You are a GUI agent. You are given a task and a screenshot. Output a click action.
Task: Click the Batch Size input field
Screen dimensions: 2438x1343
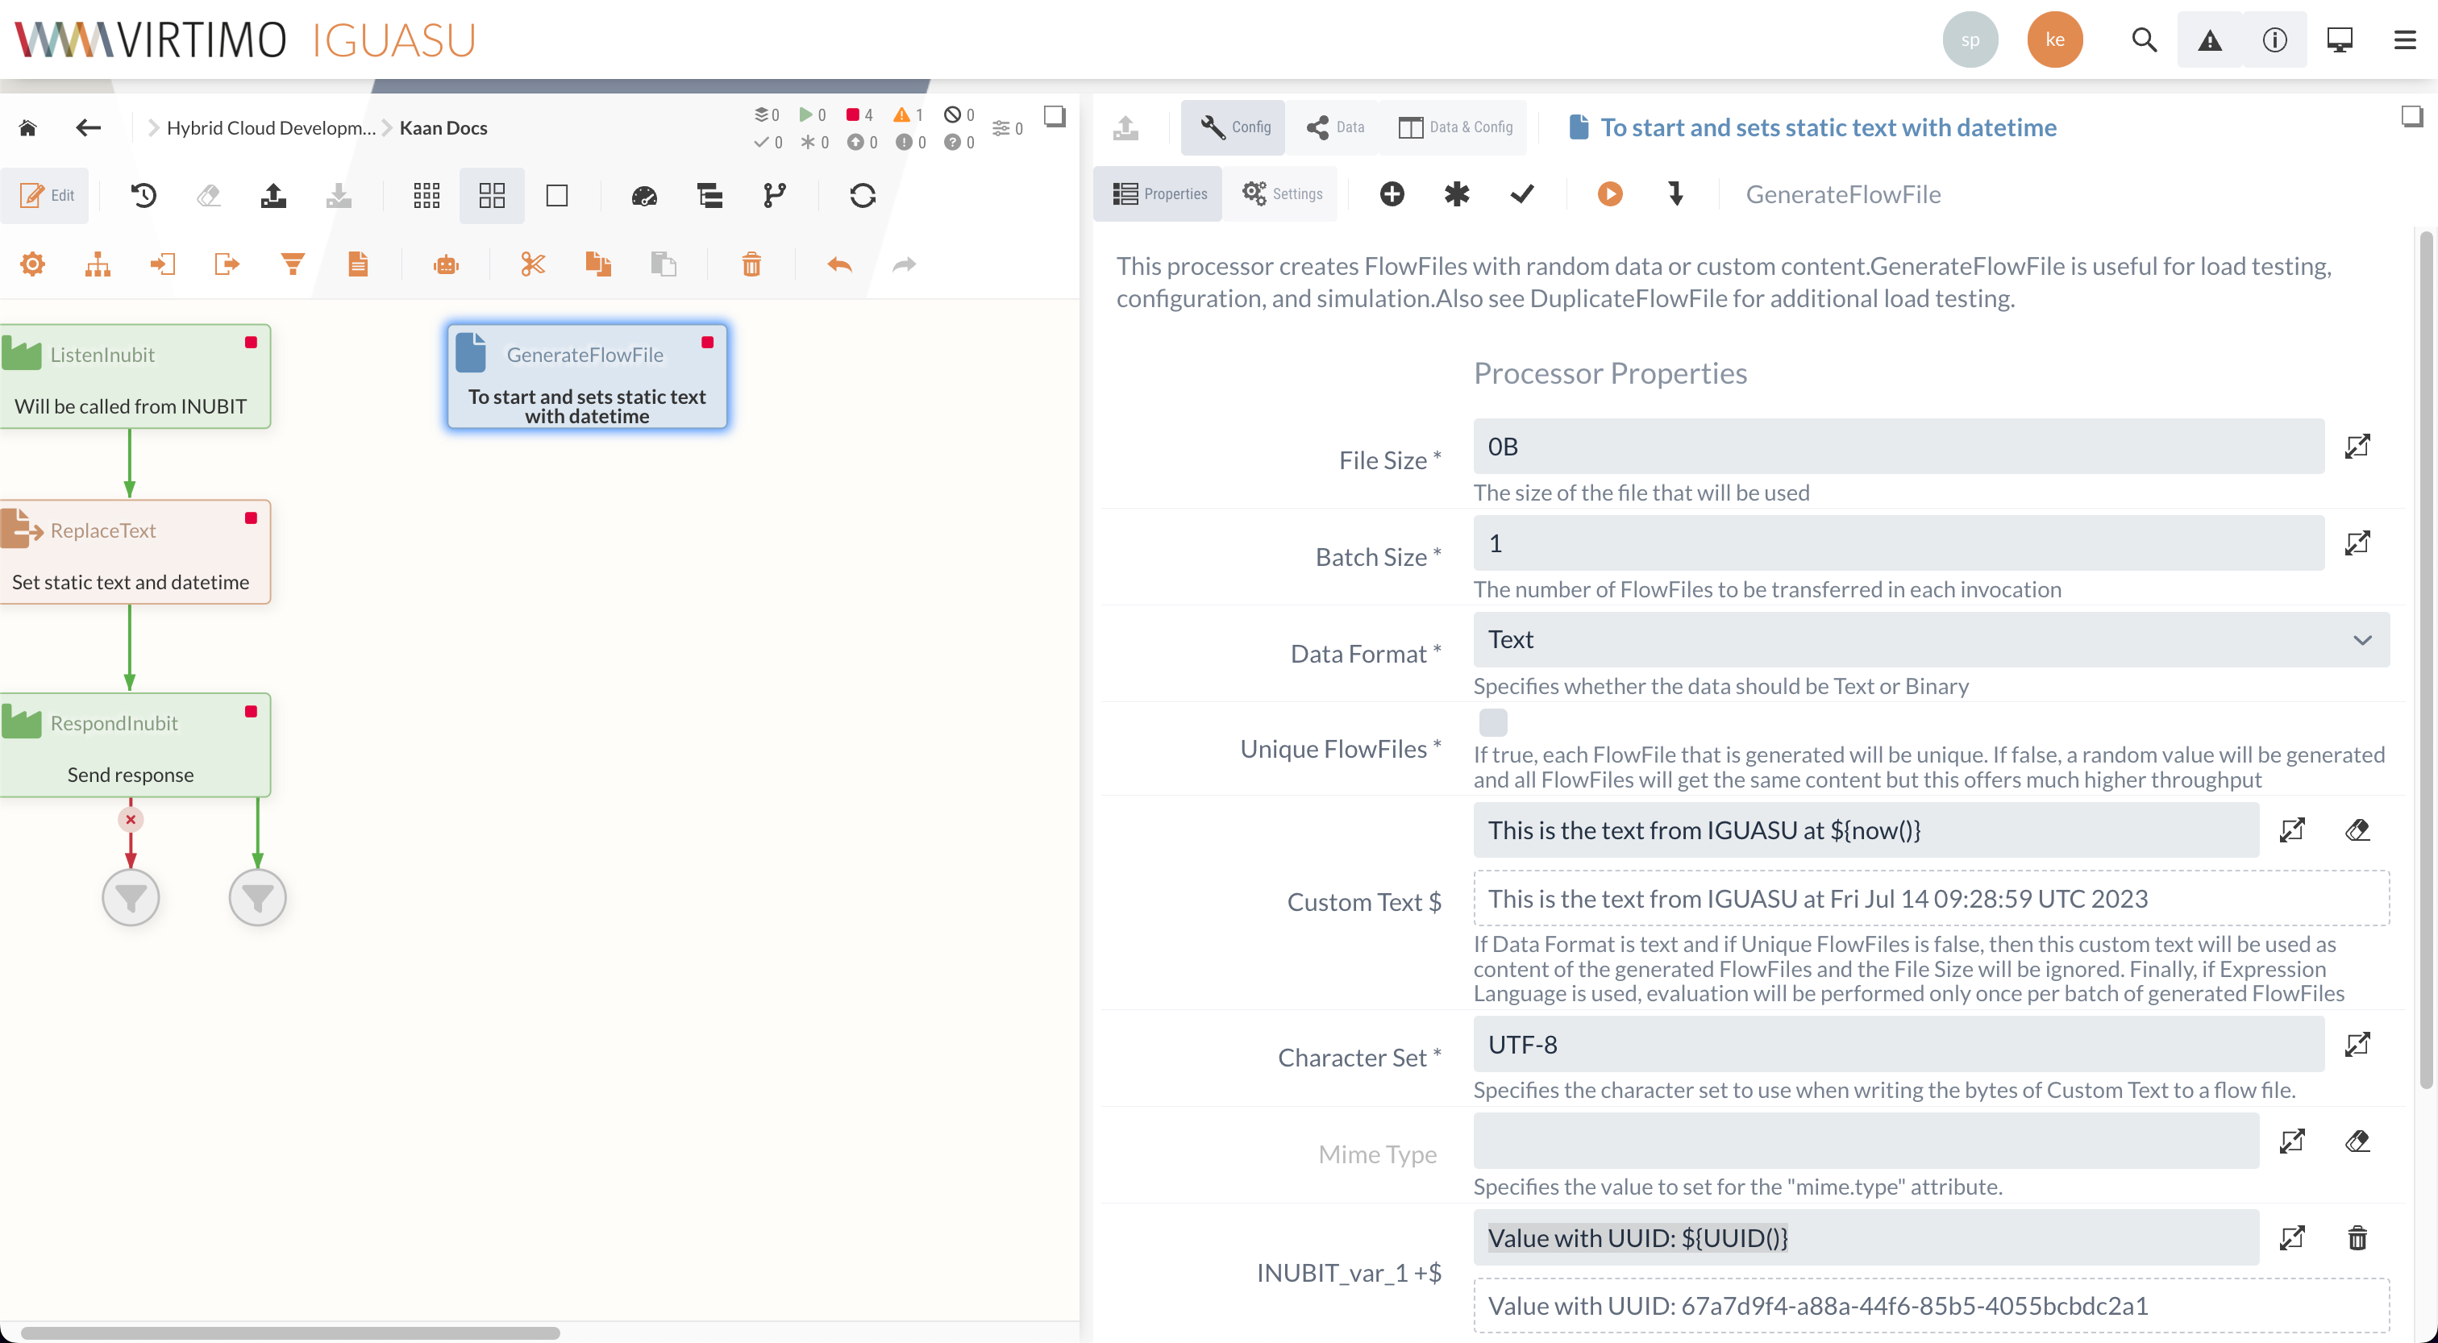1899,543
